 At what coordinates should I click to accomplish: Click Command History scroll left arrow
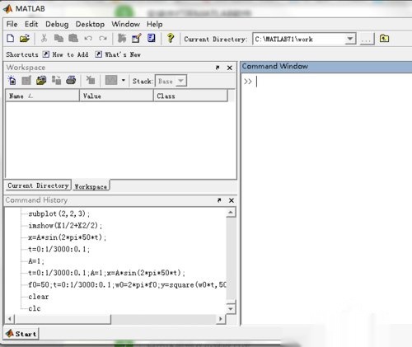click(x=10, y=319)
